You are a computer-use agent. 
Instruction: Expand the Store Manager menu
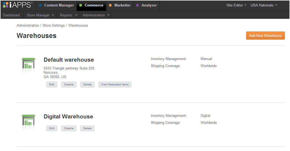click(40, 15)
